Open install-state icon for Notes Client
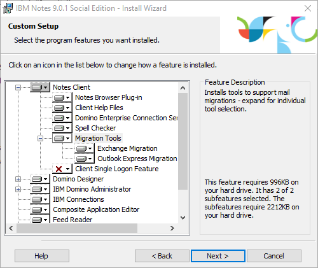The height and width of the screenshot is (268, 318). point(40,87)
